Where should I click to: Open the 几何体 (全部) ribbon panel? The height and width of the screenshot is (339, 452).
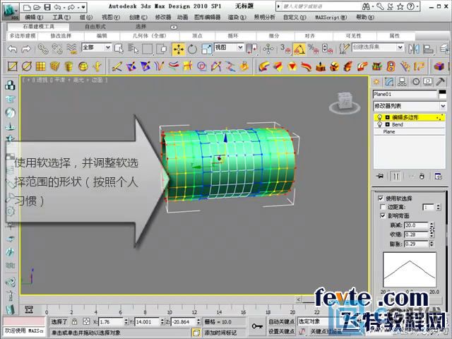pyautogui.click(x=149, y=36)
